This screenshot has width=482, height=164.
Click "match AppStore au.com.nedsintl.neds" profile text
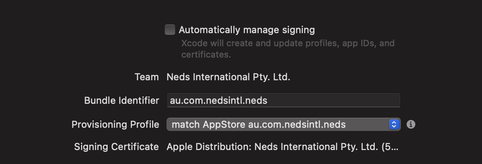pos(258,125)
